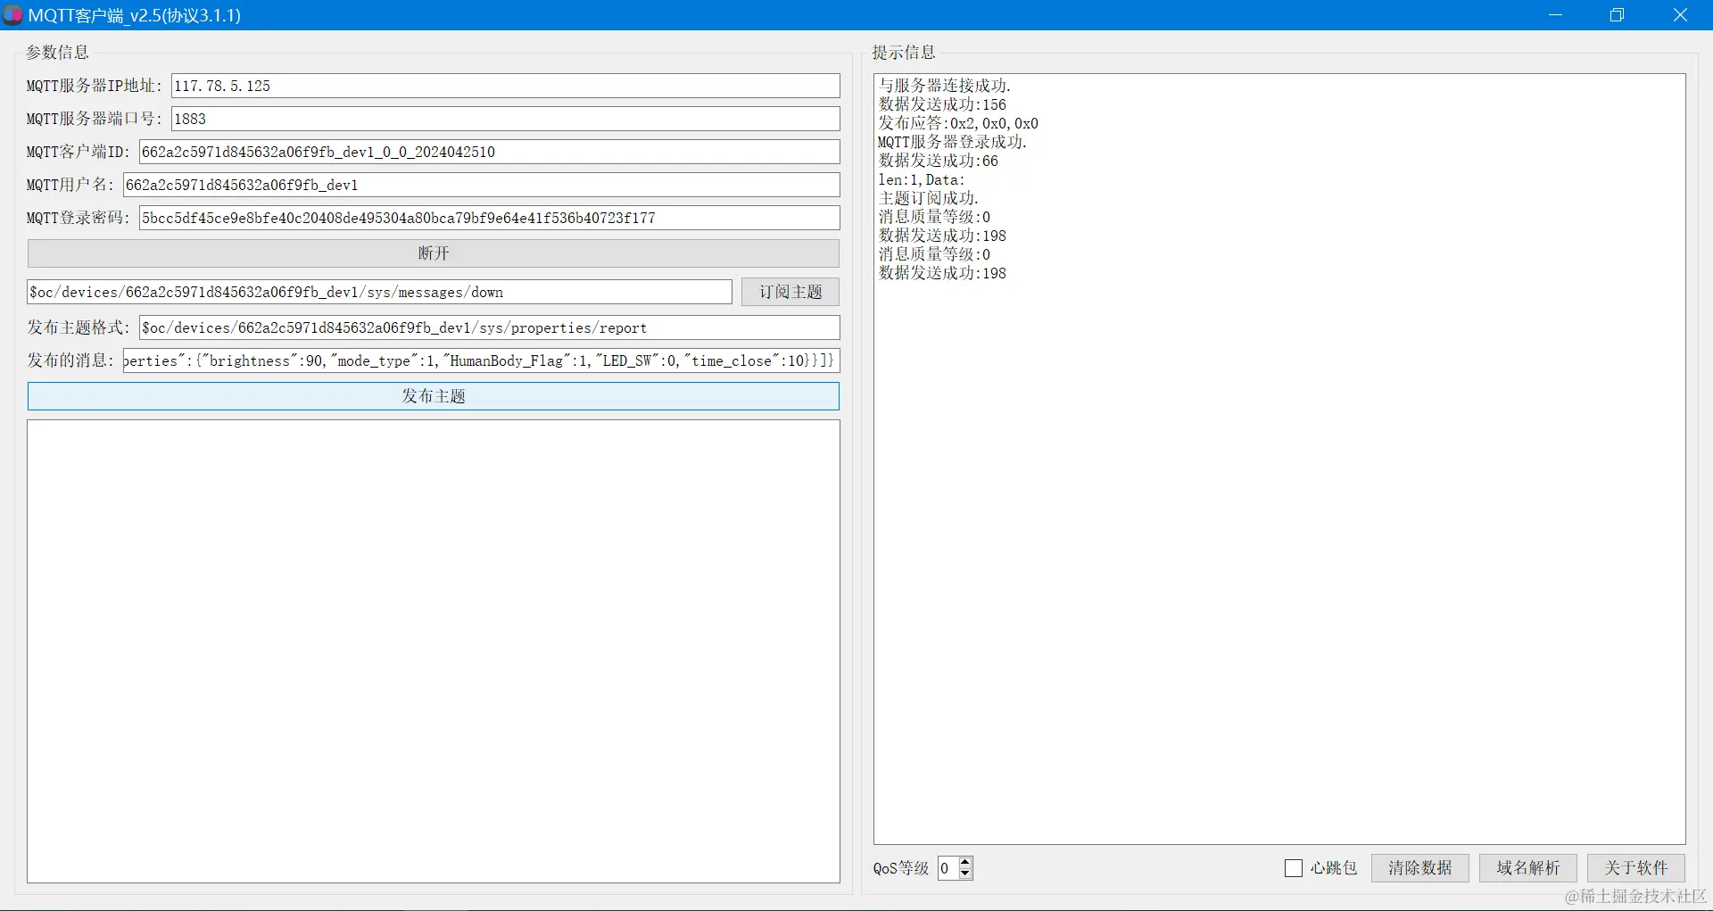Viewport: 1713px width, 911px height.
Task: Increase QoS level with the up arrow
Action: [965, 863]
